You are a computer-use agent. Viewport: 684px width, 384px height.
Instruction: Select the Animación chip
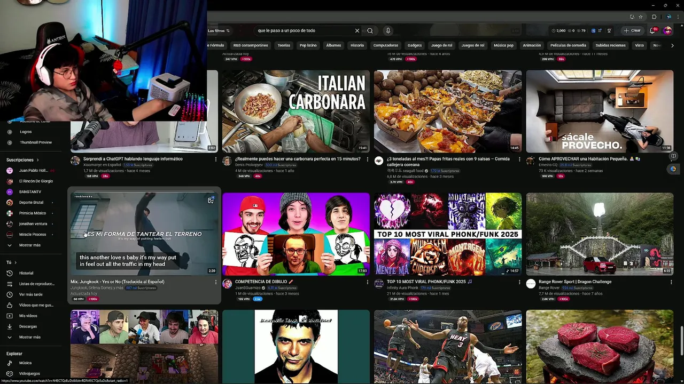[x=532, y=45]
